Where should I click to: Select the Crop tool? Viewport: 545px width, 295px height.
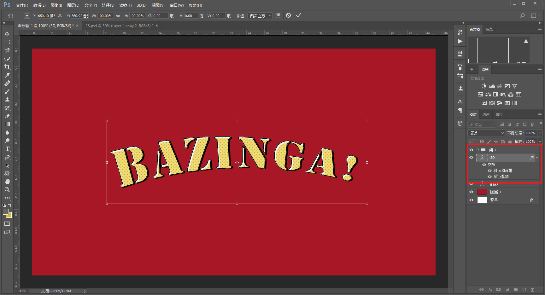pos(7,67)
